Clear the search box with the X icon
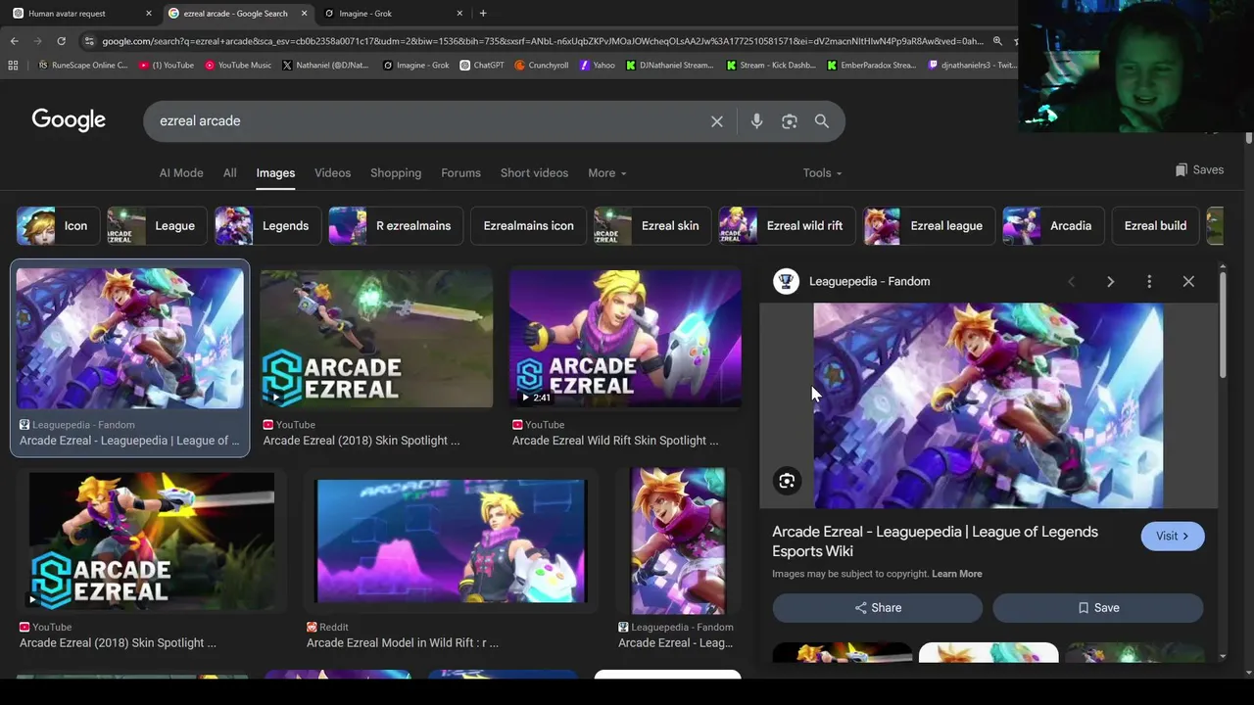Viewport: 1254px width, 705px height. coord(717,121)
